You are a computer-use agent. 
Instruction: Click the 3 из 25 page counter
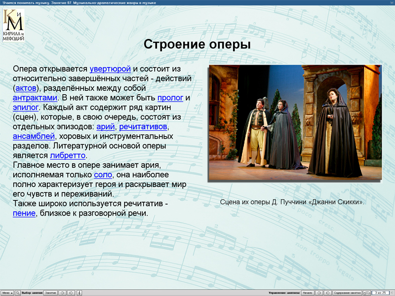click(x=380, y=292)
